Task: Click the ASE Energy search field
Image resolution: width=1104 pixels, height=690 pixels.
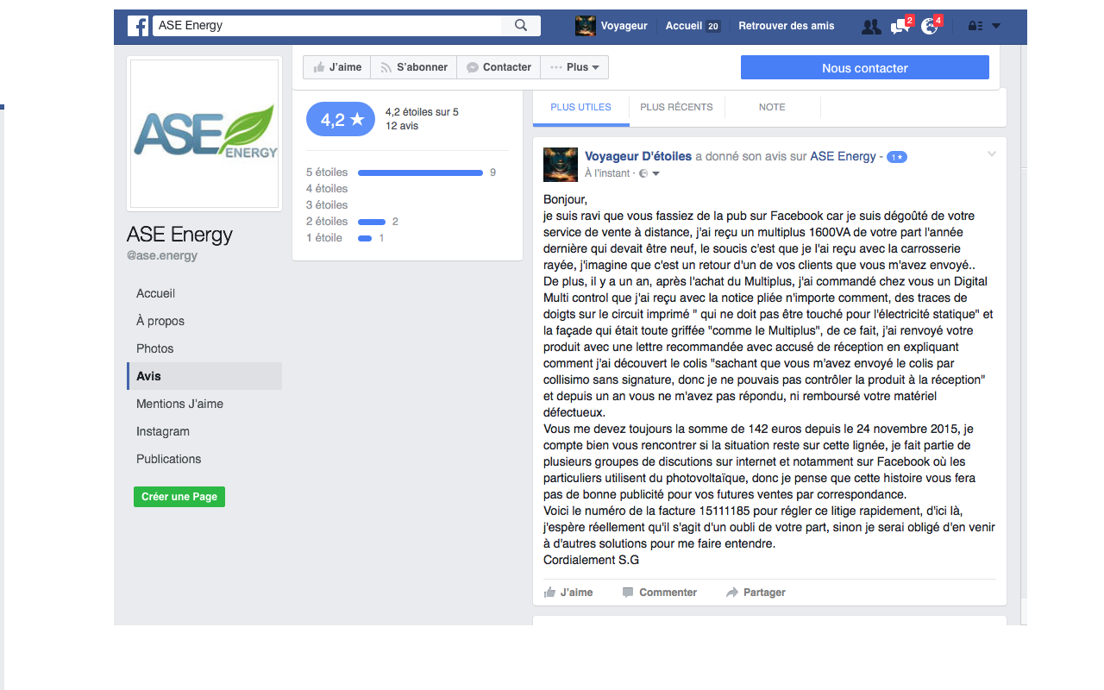Action: [328, 26]
